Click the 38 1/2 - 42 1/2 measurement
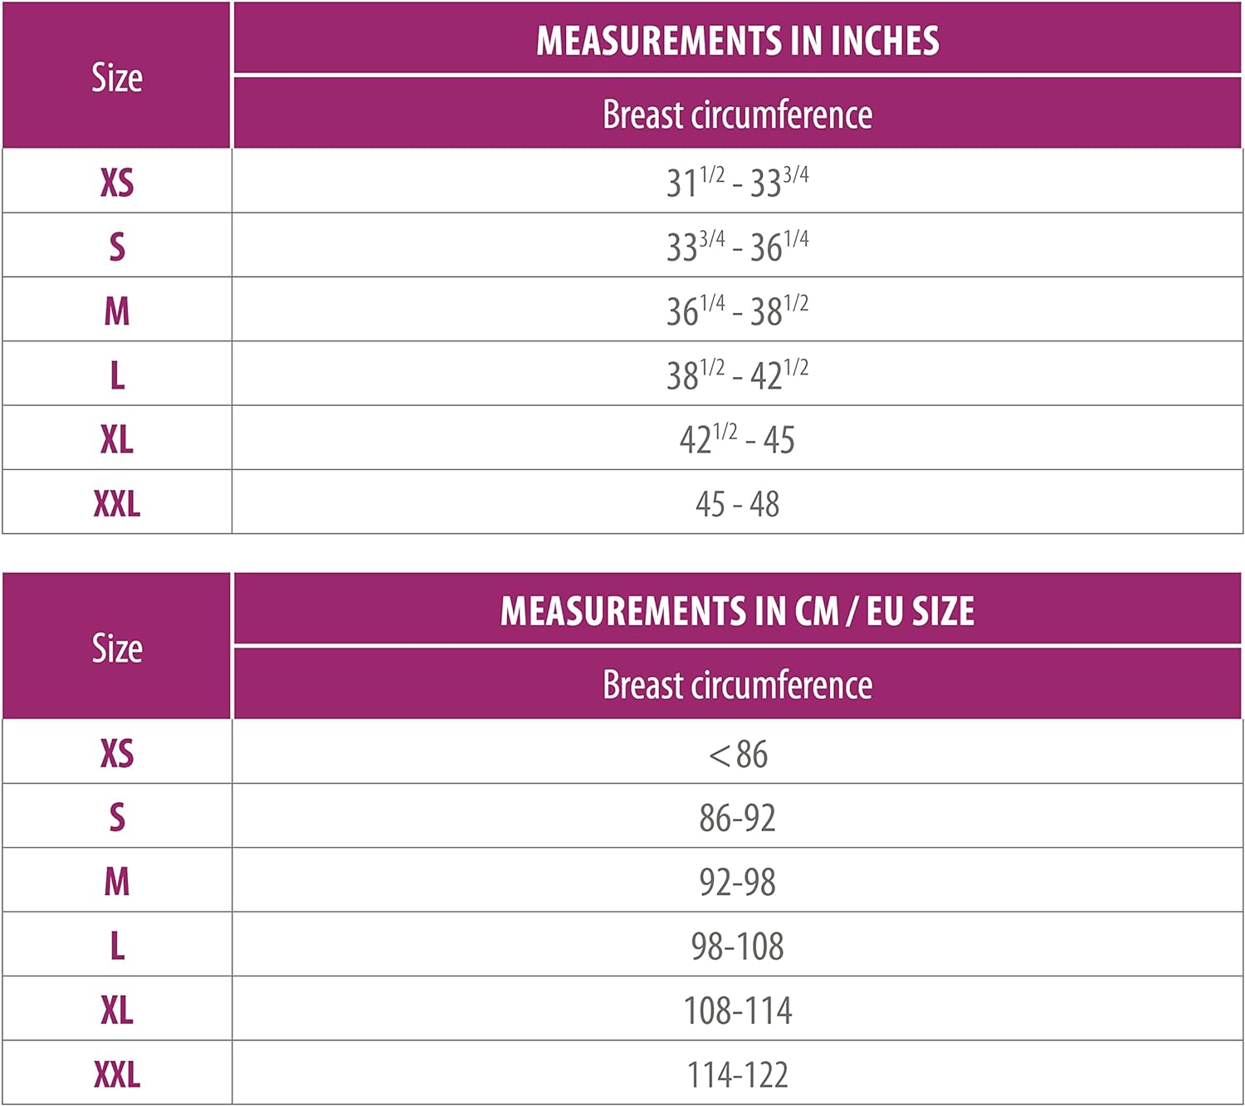The height and width of the screenshot is (1106, 1245). [x=737, y=374]
